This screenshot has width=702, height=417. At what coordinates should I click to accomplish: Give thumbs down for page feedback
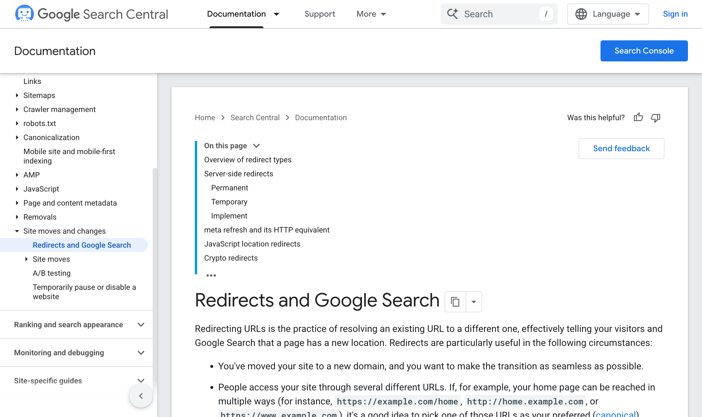pyautogui.click(x=655, y=118)
